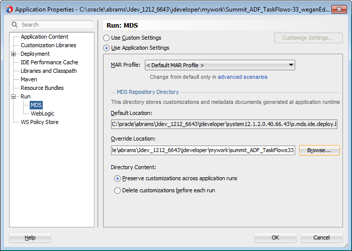Open the WS Policy Store page

pos(40,122)
